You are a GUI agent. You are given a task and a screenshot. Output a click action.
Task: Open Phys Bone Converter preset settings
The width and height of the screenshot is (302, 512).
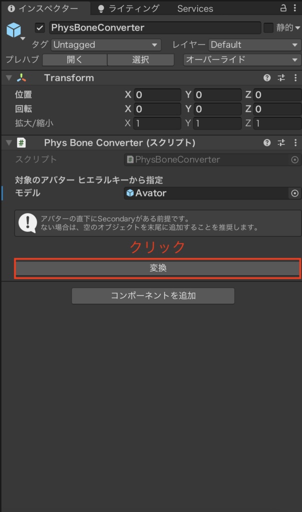pos(281,142)
